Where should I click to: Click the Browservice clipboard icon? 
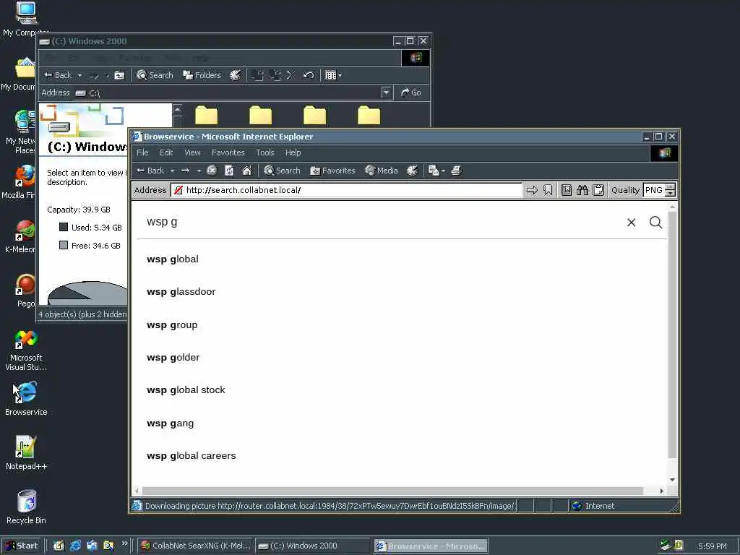pos(598,190)
